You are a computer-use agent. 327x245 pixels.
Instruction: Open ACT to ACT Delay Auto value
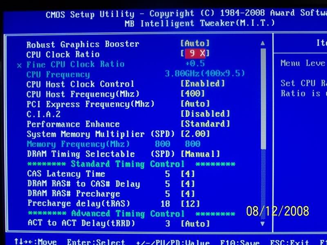tap(195, 224)
